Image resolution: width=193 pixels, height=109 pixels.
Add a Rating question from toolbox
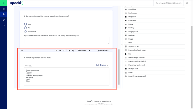click(x=131, y=24)
